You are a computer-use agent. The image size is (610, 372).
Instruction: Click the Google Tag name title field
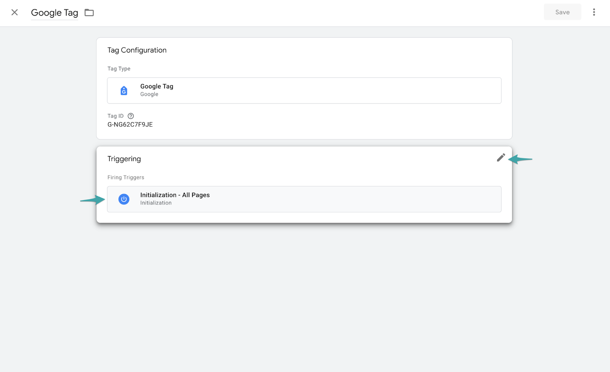click(55, 13)
